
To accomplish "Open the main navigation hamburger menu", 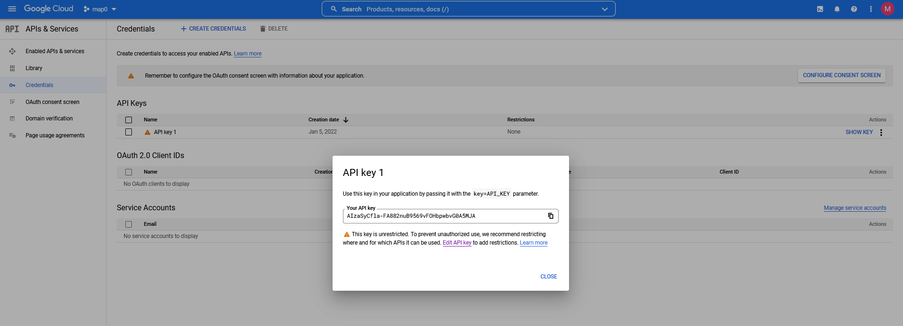I will pos(12,9).
